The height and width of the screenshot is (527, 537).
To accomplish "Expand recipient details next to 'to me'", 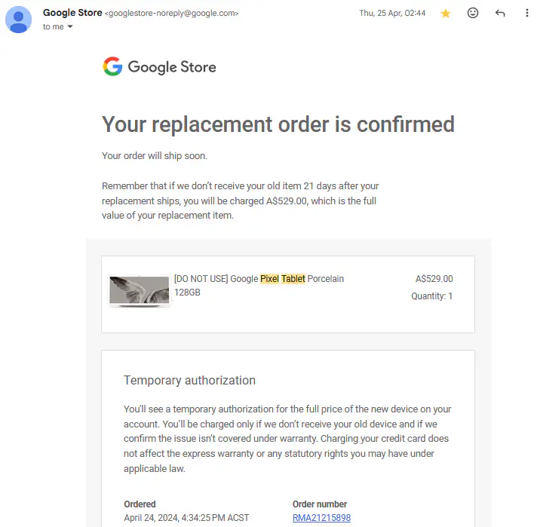I will pyautogui.click(x=70, y=27).
